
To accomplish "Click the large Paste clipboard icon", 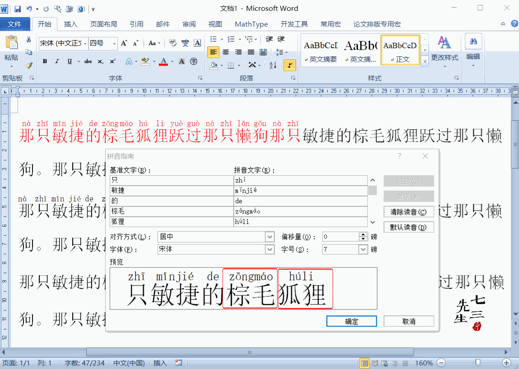I will click(x=12, y=43).
